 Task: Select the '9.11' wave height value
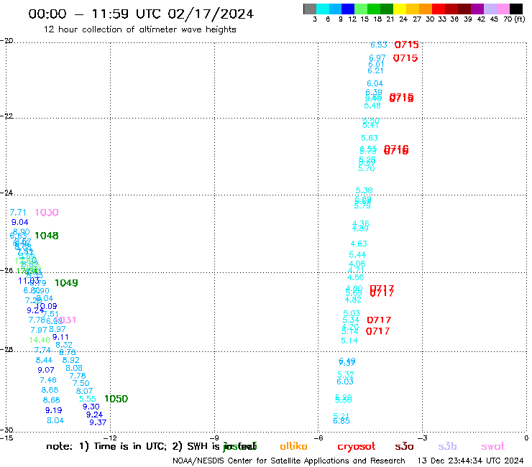coord(60,338)
